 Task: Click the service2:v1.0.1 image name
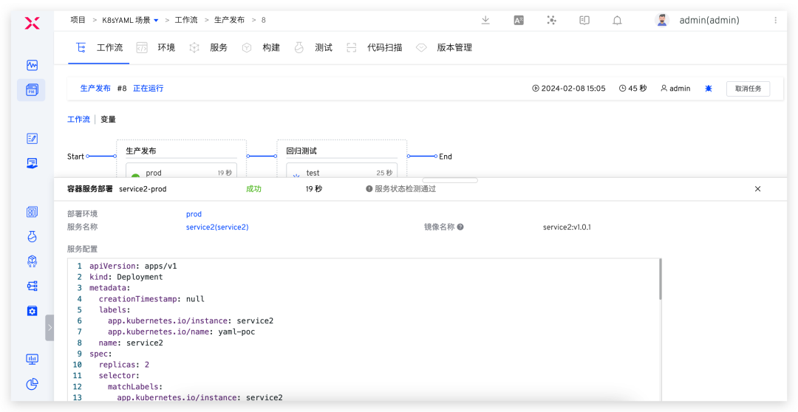coord(567,227)
